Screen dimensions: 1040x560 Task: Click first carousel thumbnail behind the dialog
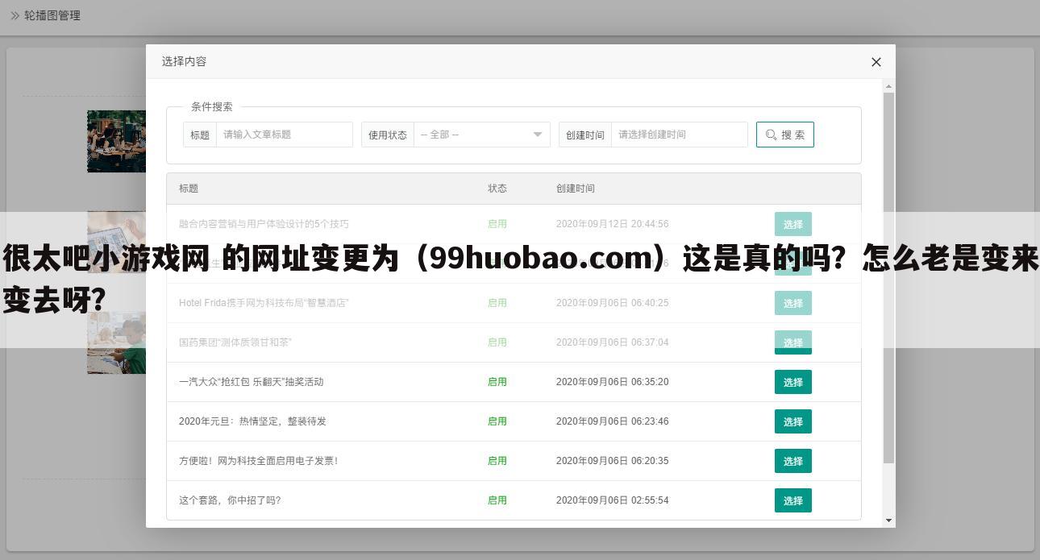[x=116, y=141]
